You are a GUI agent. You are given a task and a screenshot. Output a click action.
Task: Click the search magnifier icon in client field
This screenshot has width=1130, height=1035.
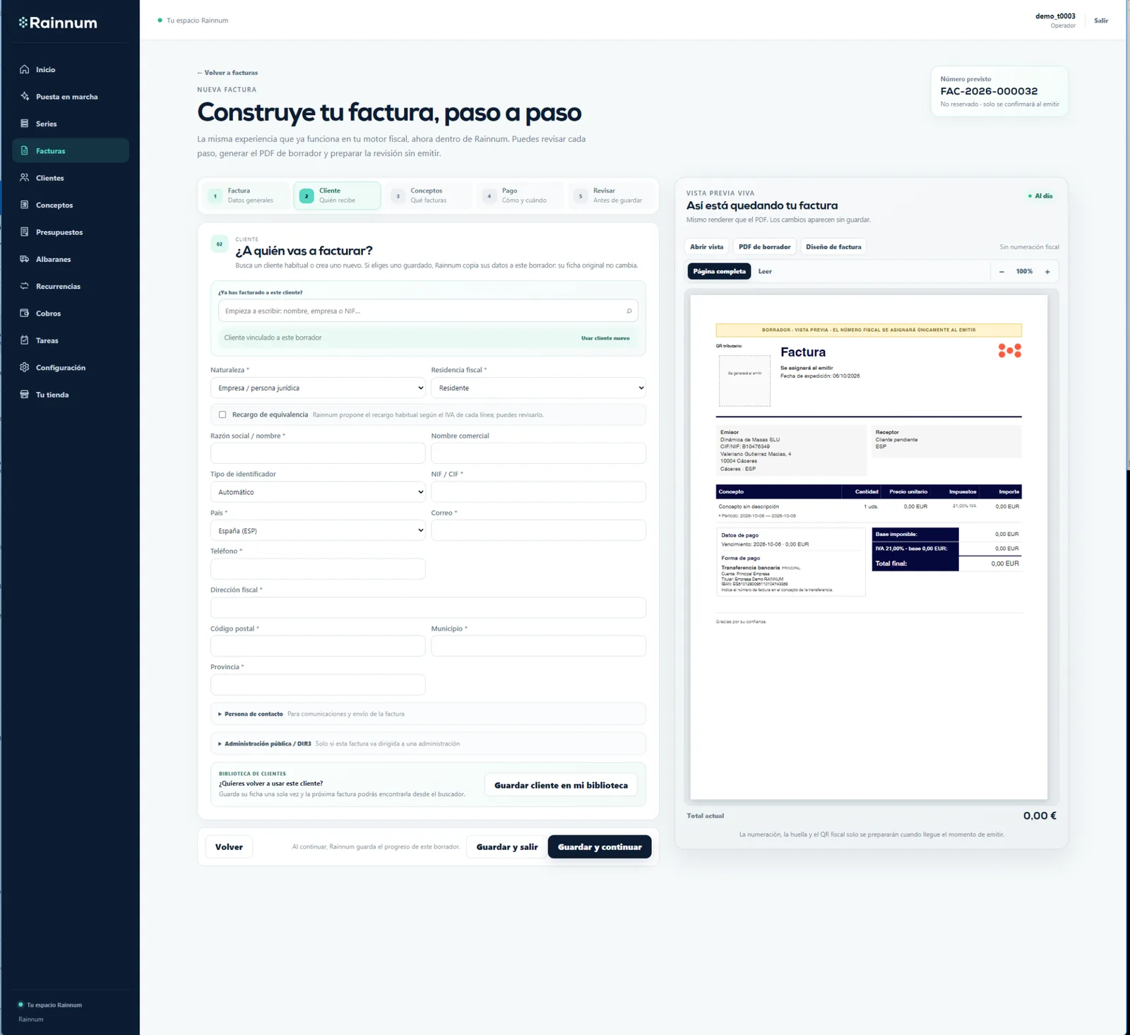click(x=629, y=311)
